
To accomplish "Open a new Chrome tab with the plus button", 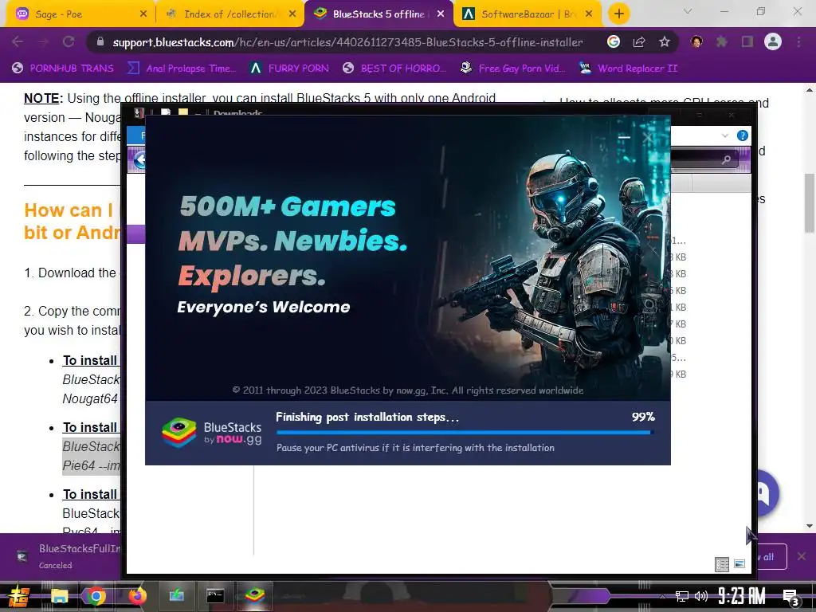I will pos(618,14).
